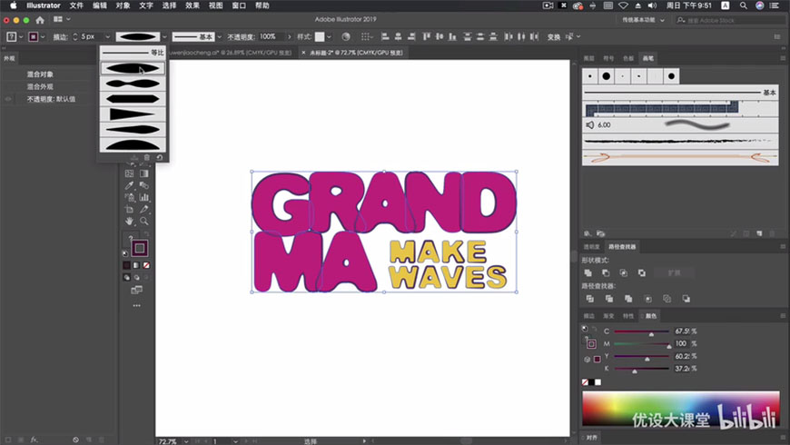Image resolution: width=790 pixels, height=445 pixels.
Task: Toggle visibility eye for opacity row
Action: click(x=8, y=99)
